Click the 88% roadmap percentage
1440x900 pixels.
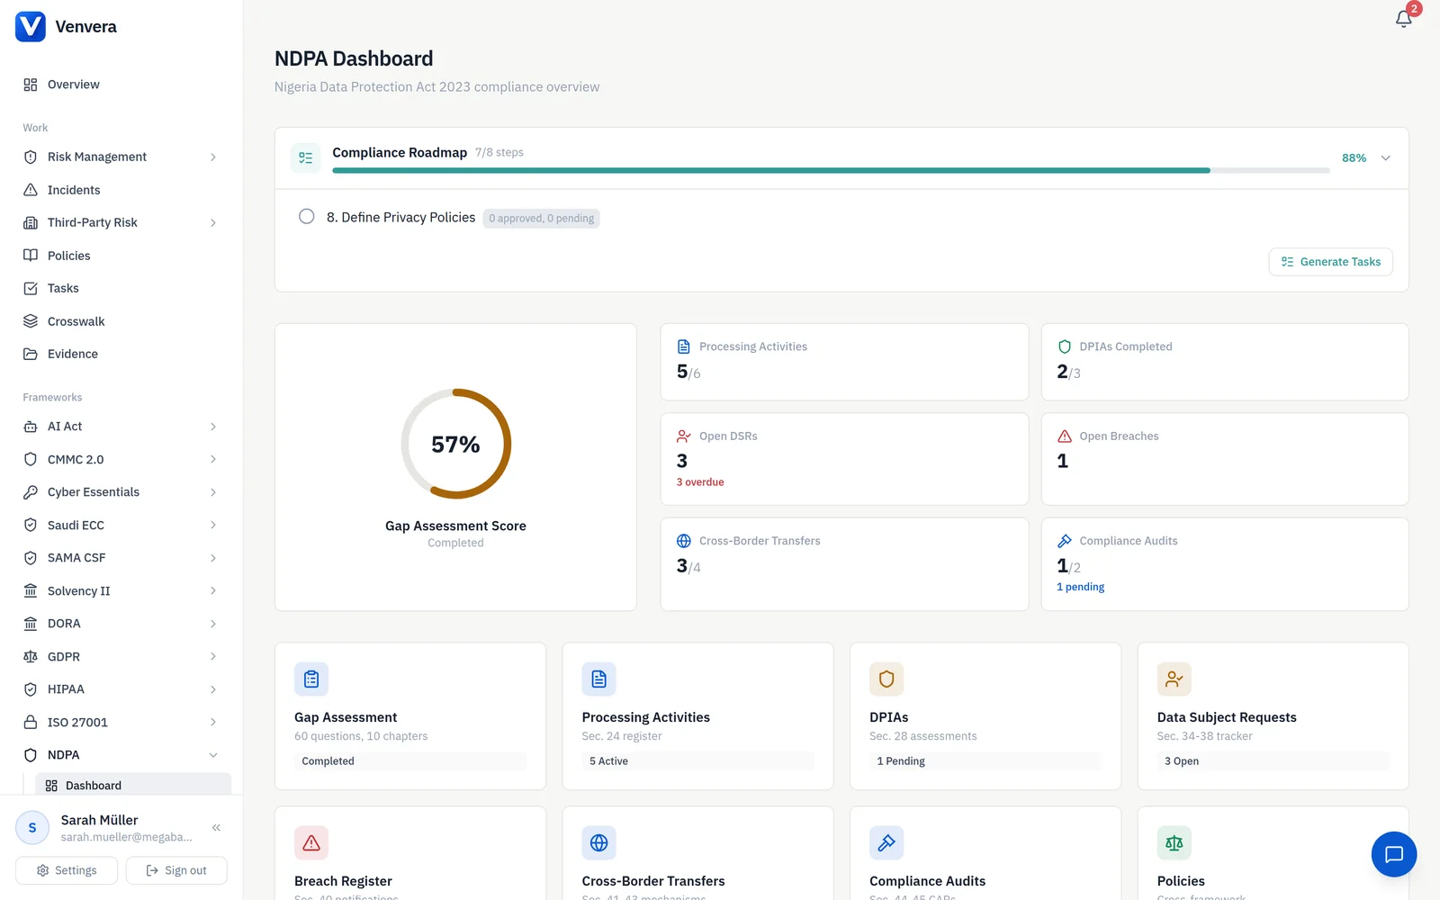(x=1354, y=157)
